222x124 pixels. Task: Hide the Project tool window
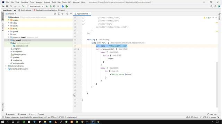coord(71,14)
